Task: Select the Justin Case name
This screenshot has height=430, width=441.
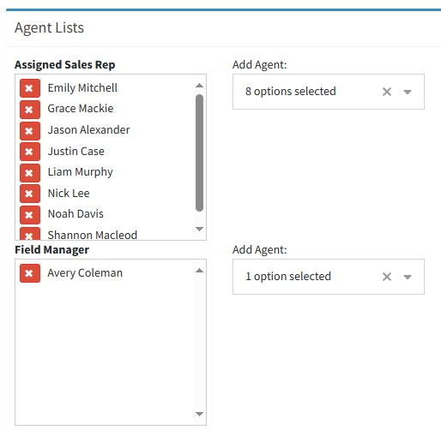Action: click(76, 152)
